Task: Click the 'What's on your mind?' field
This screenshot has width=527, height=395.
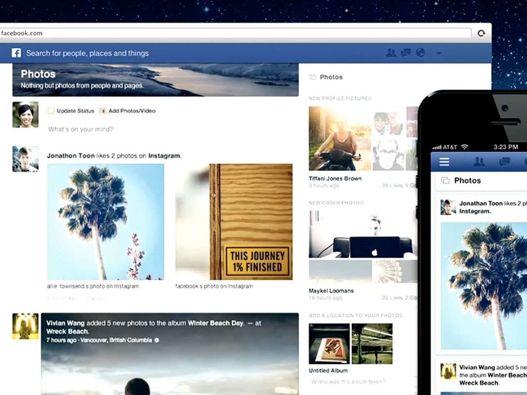Action: tap(81, 129)
